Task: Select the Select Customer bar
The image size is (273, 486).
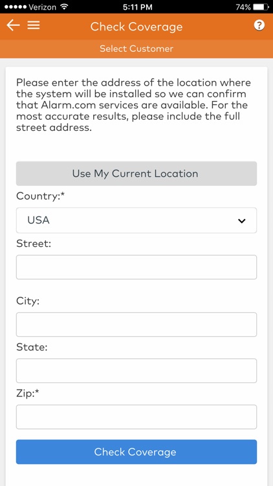Action: [x=136, y=49]
